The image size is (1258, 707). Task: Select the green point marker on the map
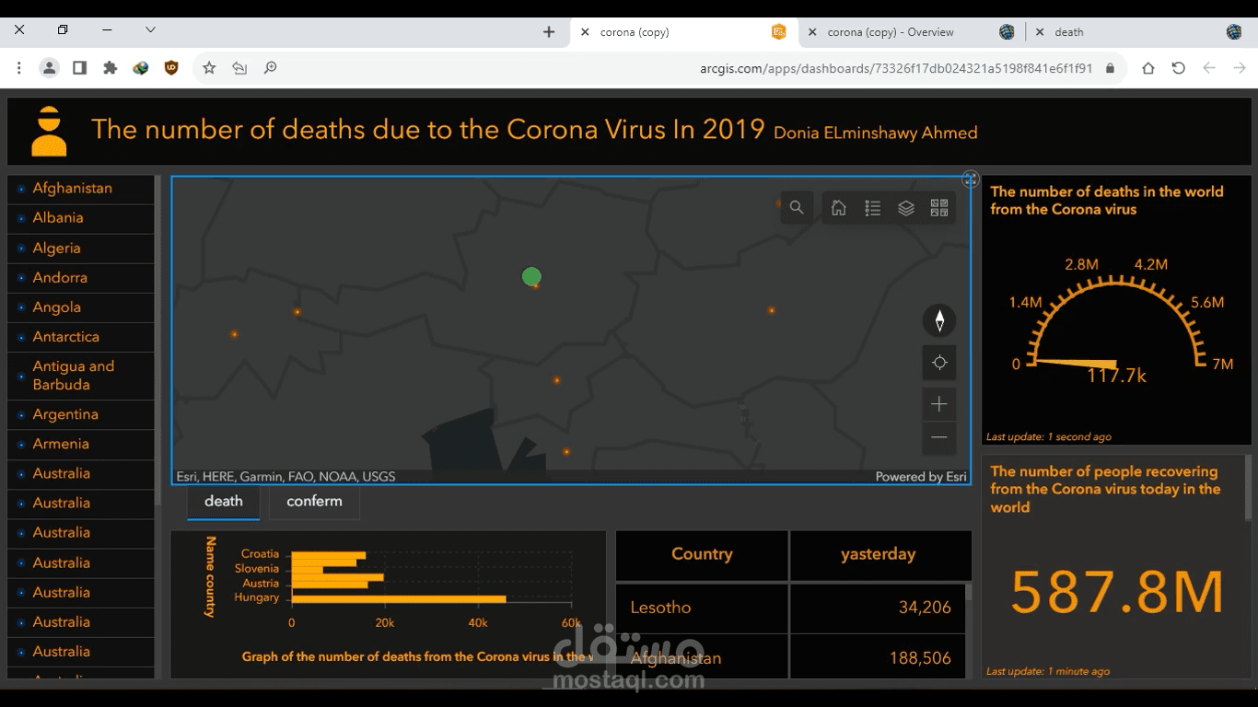(x=530, y=276)
